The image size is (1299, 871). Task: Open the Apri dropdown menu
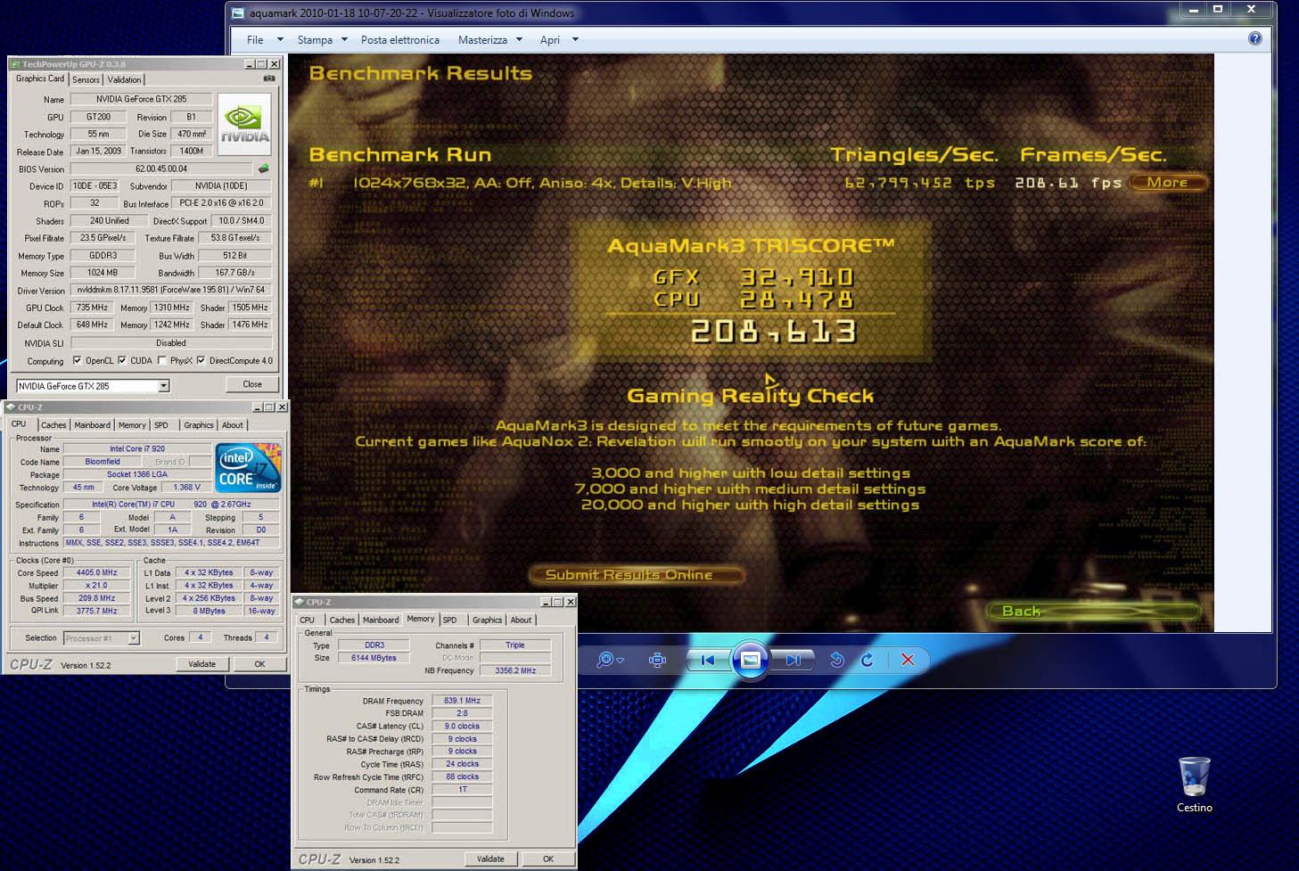tap(559, 40)
